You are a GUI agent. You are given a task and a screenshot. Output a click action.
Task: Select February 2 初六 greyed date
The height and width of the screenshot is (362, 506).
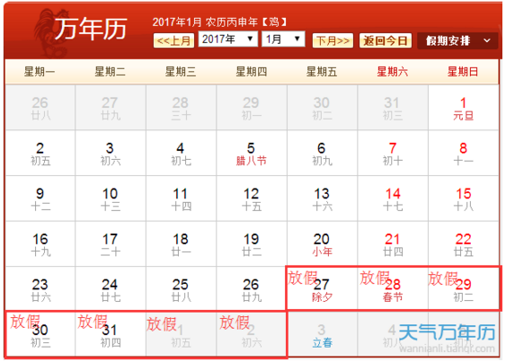252,334
